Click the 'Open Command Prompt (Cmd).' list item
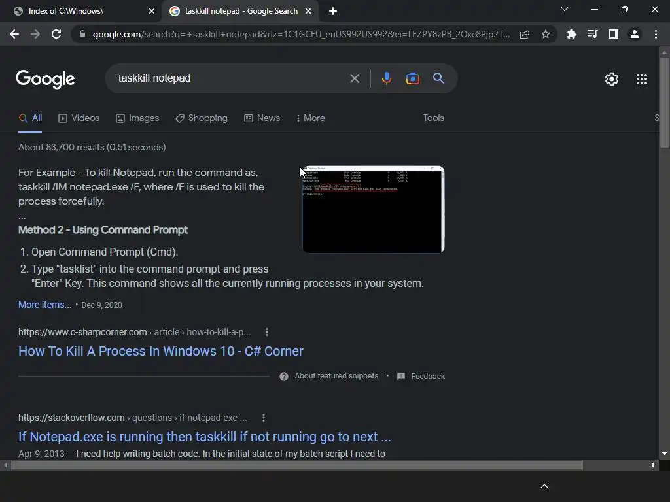The width and height of the screenshot is (670, 502). [105, 252]
